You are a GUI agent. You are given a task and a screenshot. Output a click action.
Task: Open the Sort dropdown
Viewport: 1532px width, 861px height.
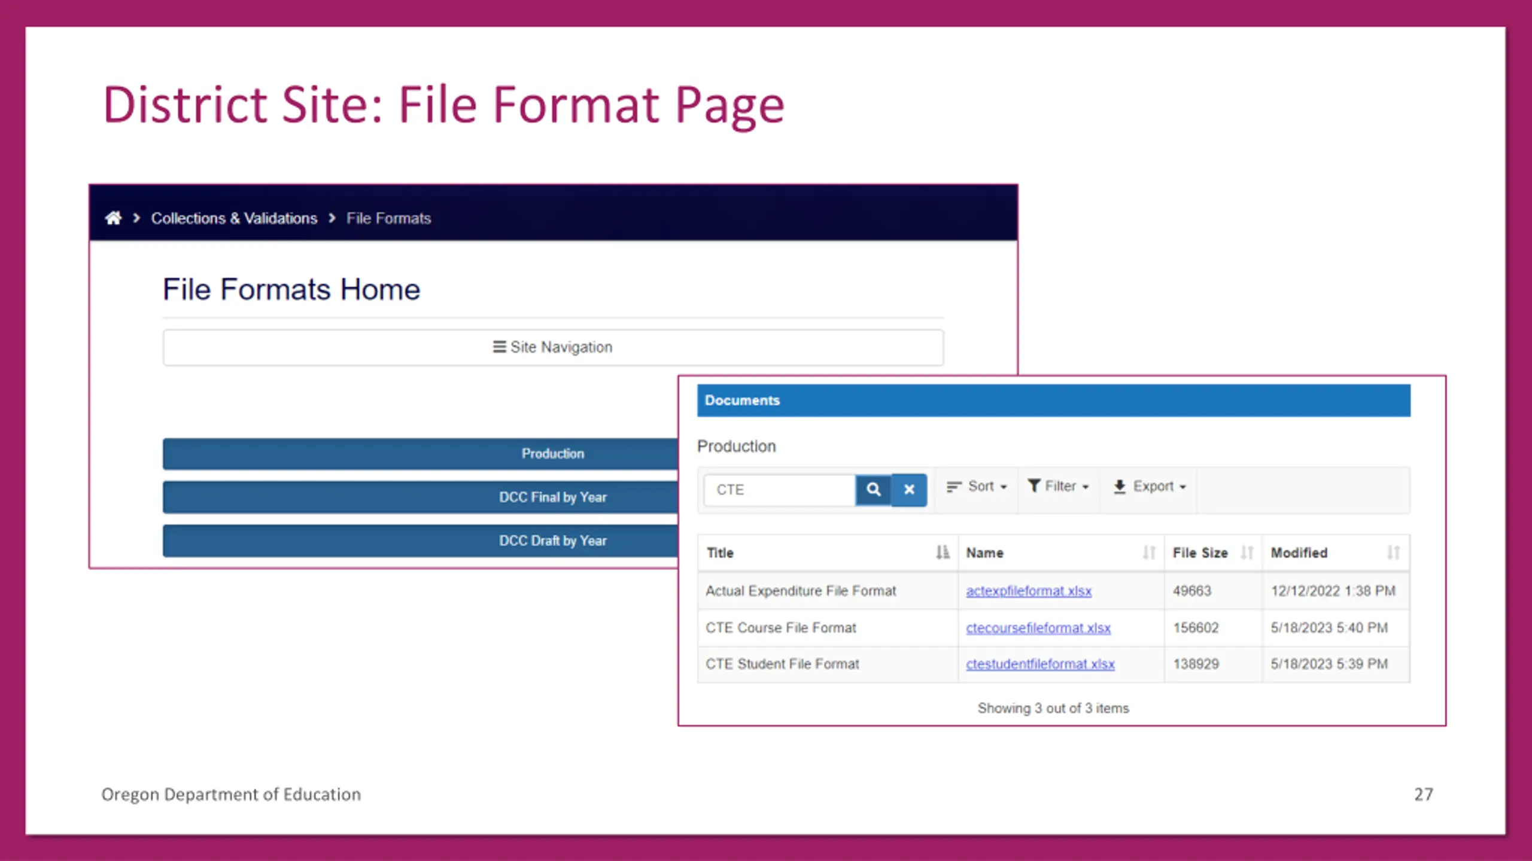[x=977, y=487]
